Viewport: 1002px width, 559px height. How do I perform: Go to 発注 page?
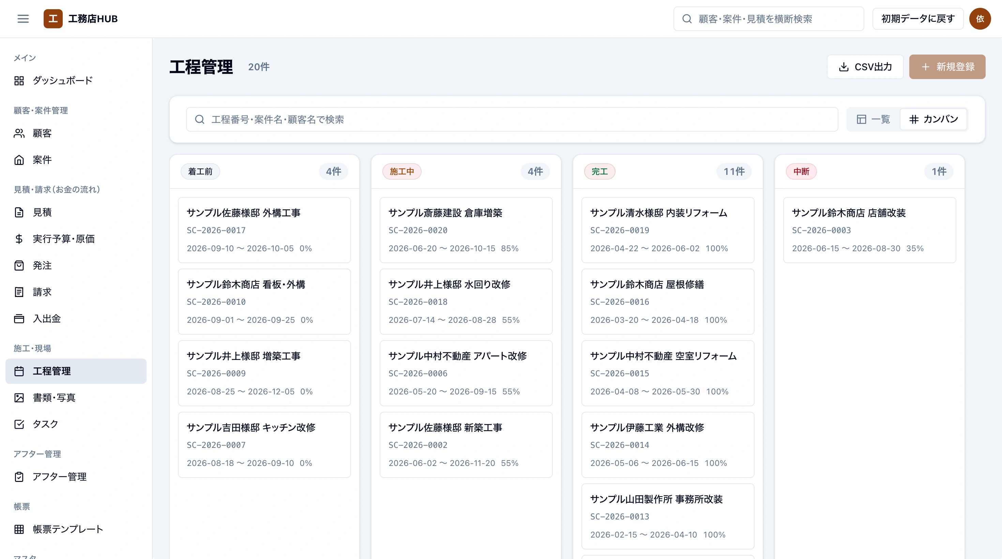pyautogui.click(x=76, y=265)
